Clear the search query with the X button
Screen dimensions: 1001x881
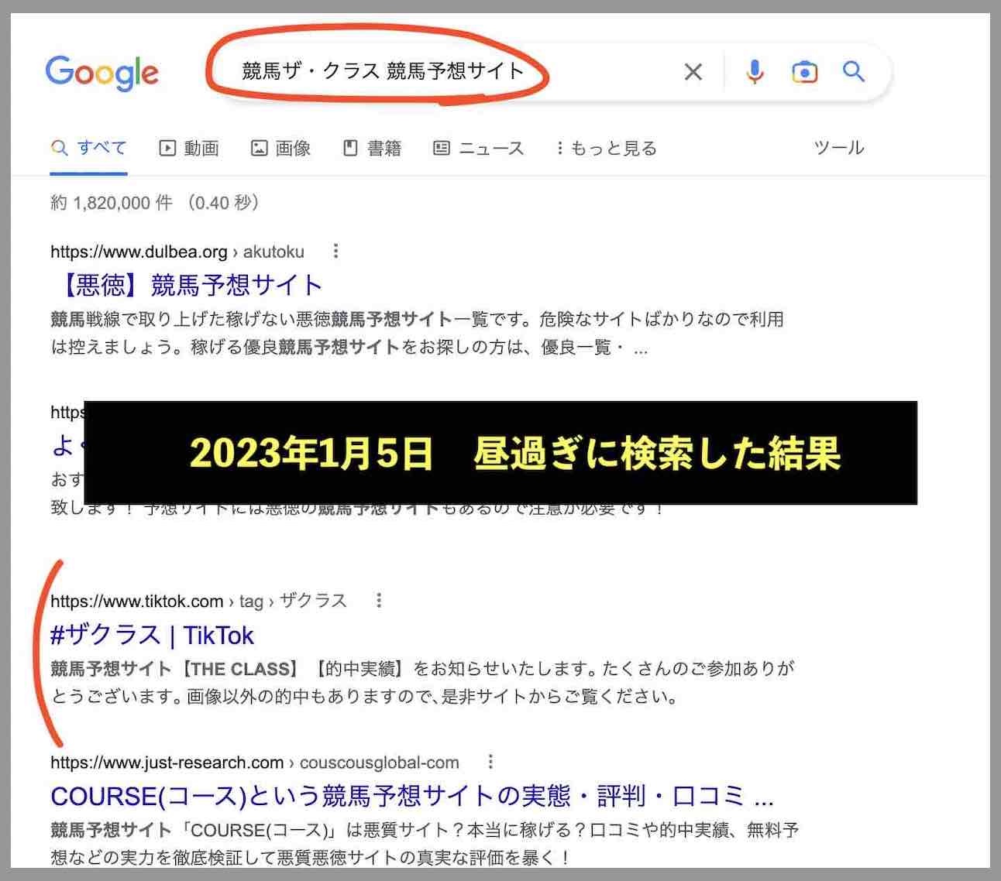(x=693, y=71)
